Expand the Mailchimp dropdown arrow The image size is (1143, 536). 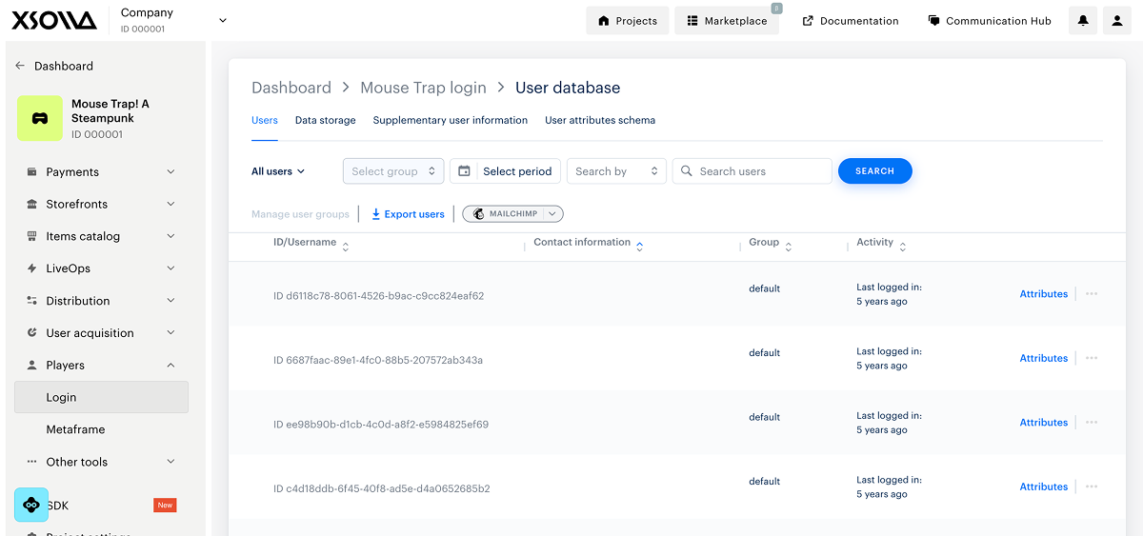(552, 214)
